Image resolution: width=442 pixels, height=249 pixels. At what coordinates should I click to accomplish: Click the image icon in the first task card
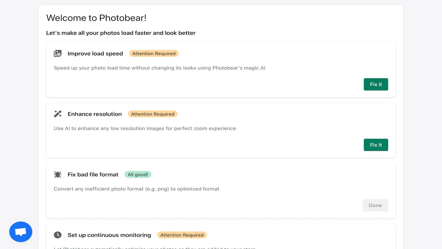coord(57,53)
